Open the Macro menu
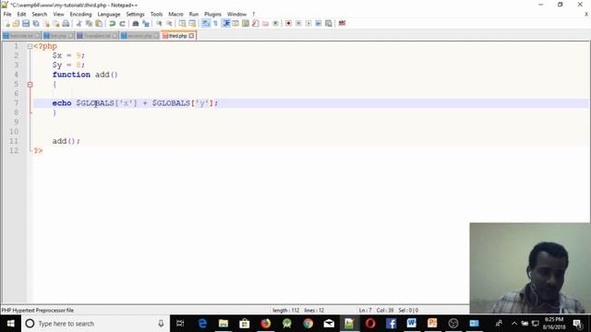 pos(175,14)
